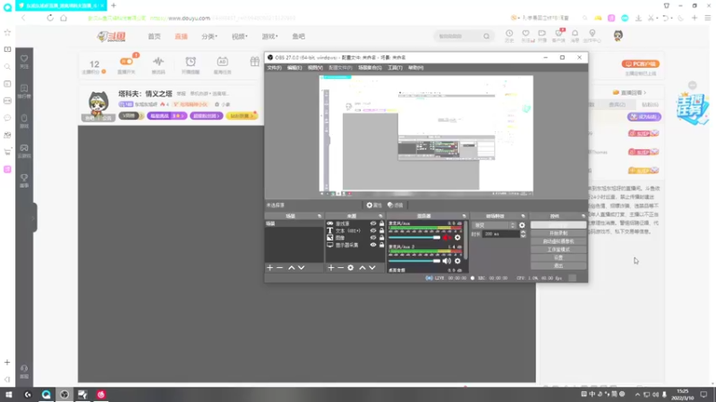Click Settings button in OBS Controls
The height and width of the screenshot is (402, 716).
558,257
